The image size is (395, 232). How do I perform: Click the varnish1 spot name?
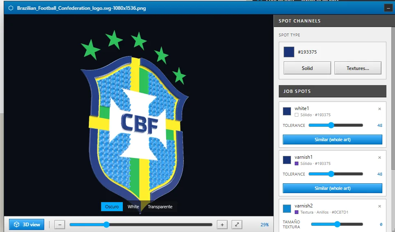tap(303, 157)
